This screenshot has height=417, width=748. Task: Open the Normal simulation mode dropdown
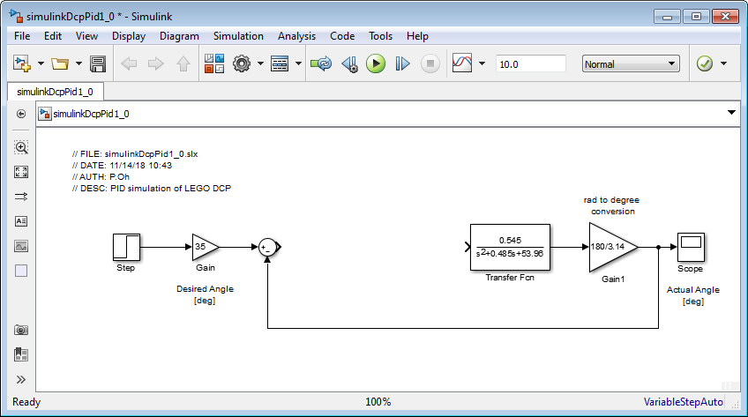(x=631, y=63)
